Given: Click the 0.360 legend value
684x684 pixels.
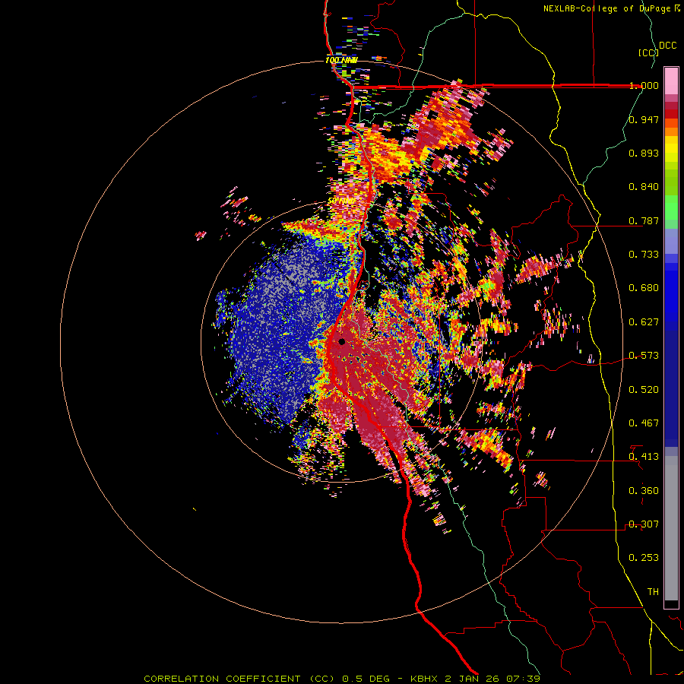Looking at the screenshot, I should pyautogui.click(x=644, y=491).
